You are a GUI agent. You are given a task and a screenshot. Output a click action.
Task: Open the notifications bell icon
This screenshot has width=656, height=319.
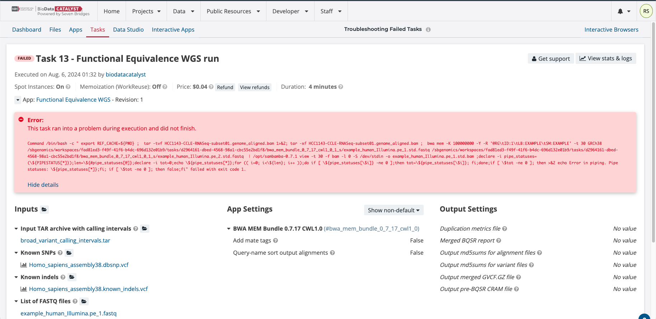(620, 11)
